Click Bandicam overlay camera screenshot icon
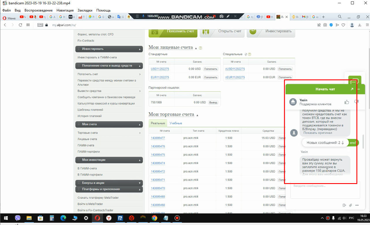Screen dimensions: 370x225 tap(221, 16)
